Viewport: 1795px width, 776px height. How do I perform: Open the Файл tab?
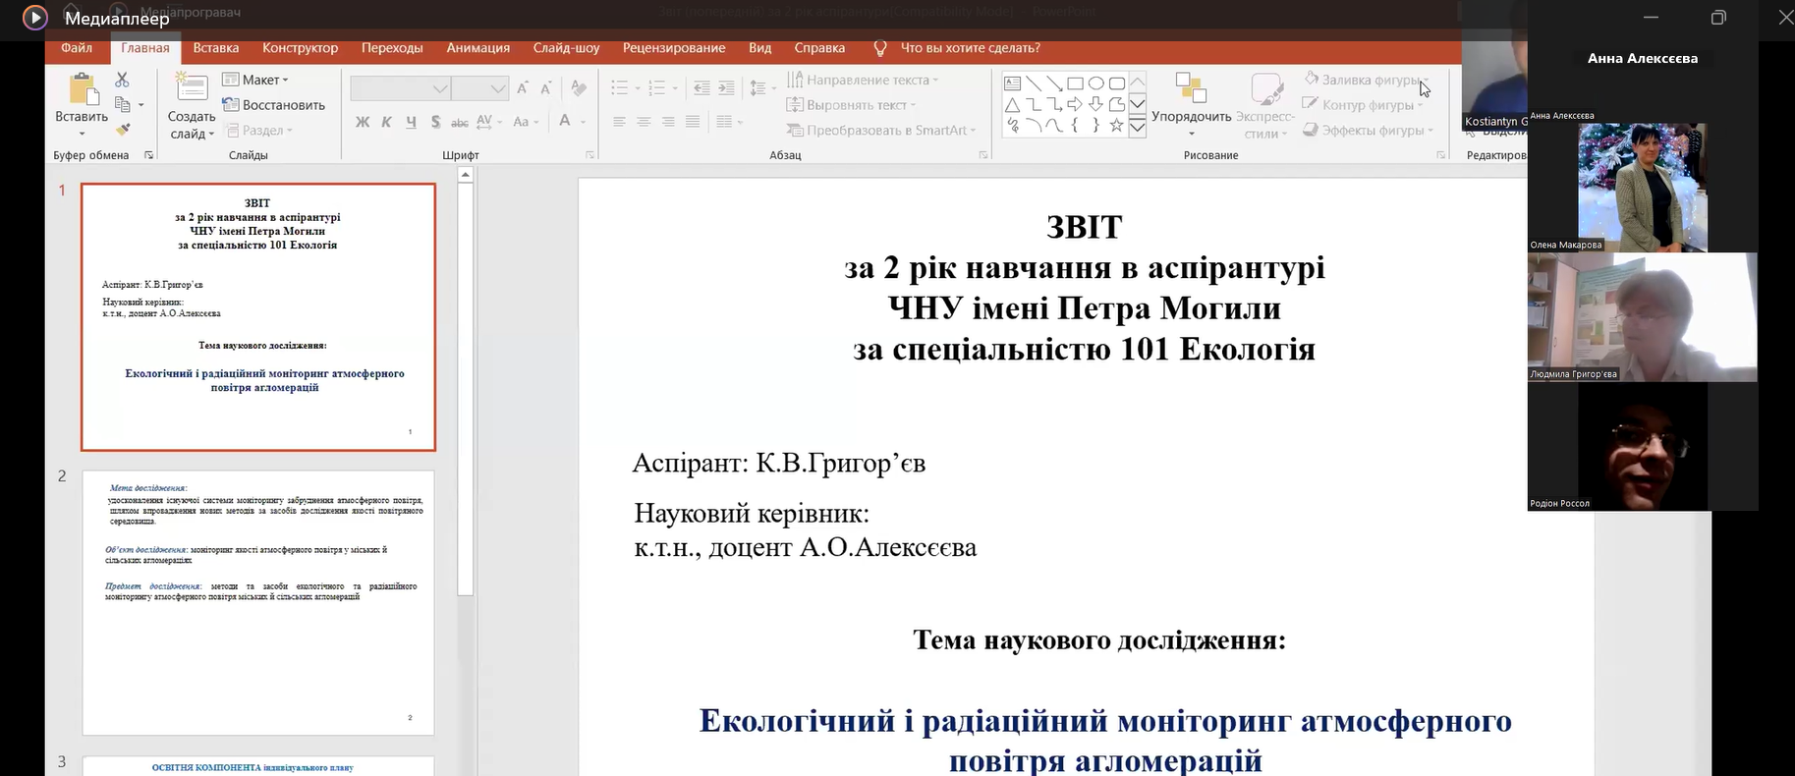(77, 48)
